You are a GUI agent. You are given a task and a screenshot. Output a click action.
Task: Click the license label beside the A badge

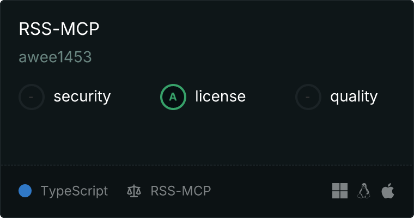coord(221,96)
